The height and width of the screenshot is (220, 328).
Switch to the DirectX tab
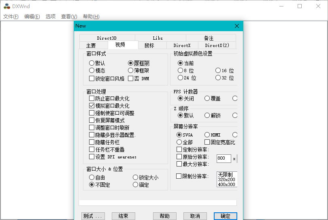tap(182, 45)
